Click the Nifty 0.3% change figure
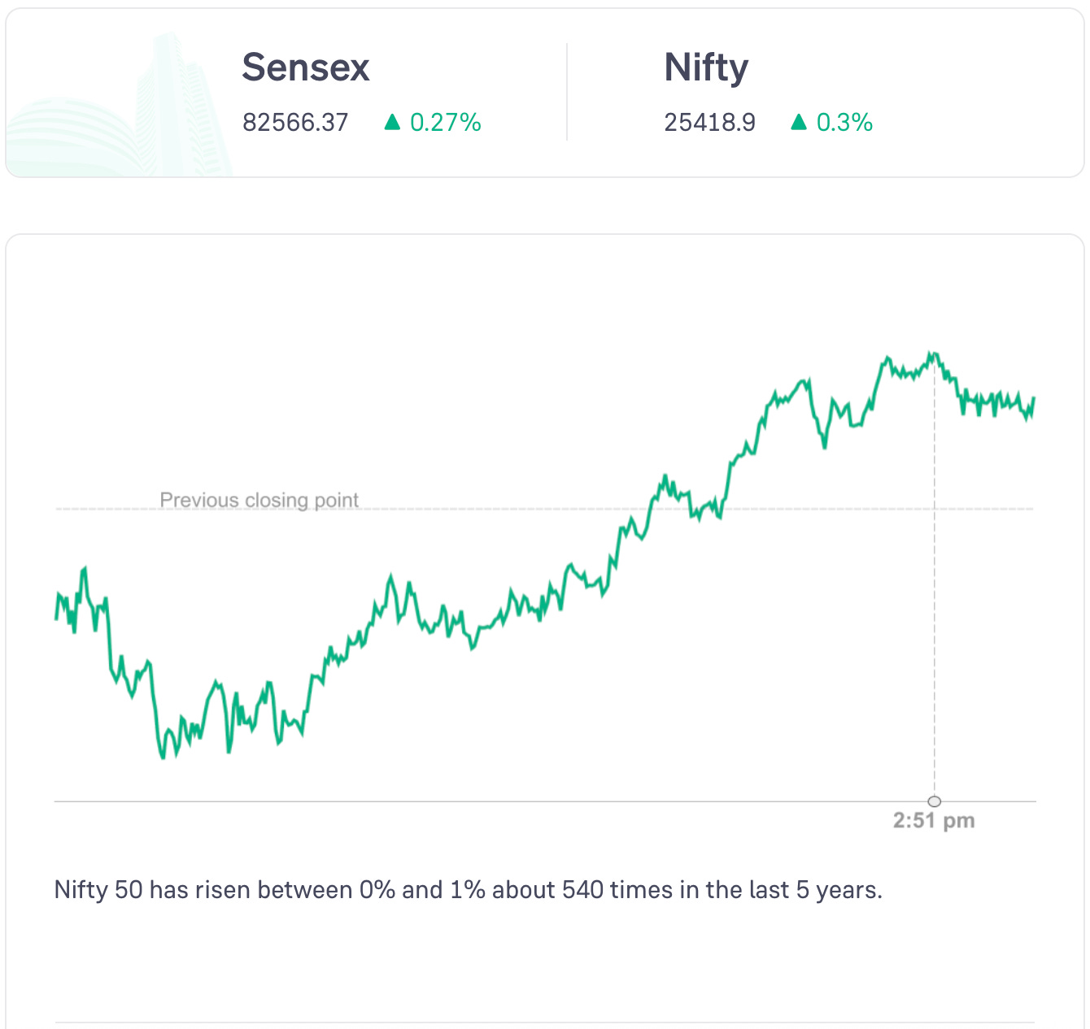The image size is (1090, 1029). click(x=844, y=123)
